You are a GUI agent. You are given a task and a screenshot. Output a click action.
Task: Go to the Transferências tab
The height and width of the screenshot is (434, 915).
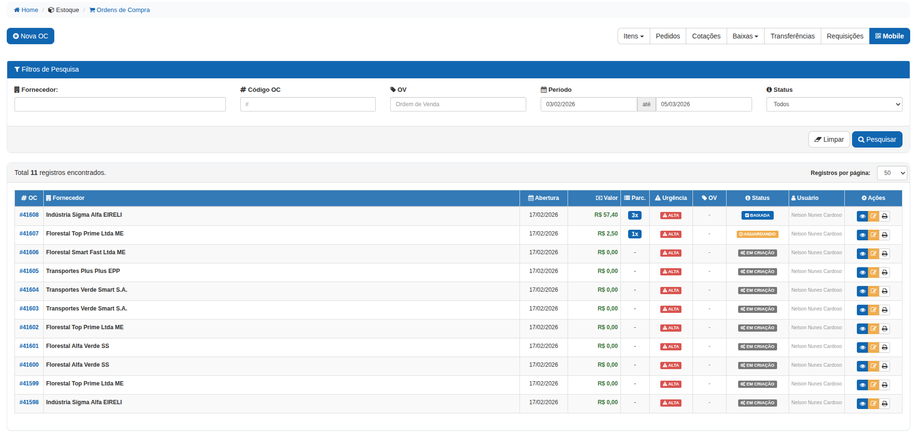click(792, 36)
